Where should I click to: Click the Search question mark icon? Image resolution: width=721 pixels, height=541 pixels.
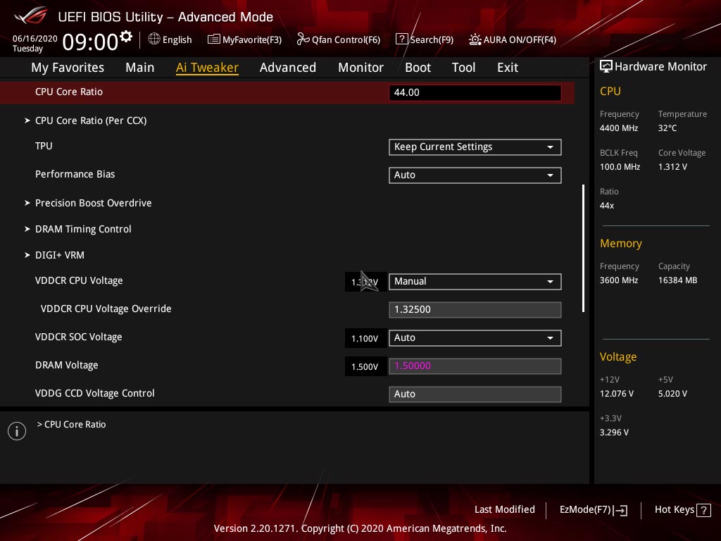(401, 39)
